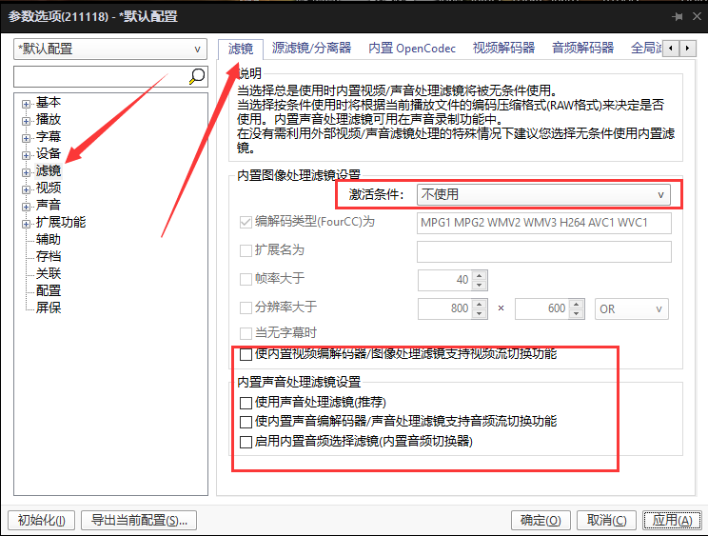708x536 pixels.
Task: Enable 启用内置音频选择滤镜 checkbox
Action: tap(246, 442)
